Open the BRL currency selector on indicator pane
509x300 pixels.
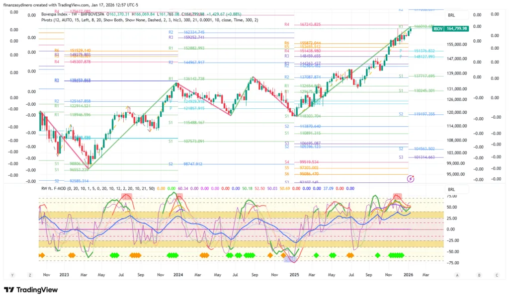[451, 190]
